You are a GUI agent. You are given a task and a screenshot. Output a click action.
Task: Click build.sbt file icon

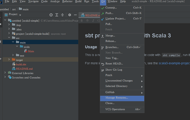[14, 64]
